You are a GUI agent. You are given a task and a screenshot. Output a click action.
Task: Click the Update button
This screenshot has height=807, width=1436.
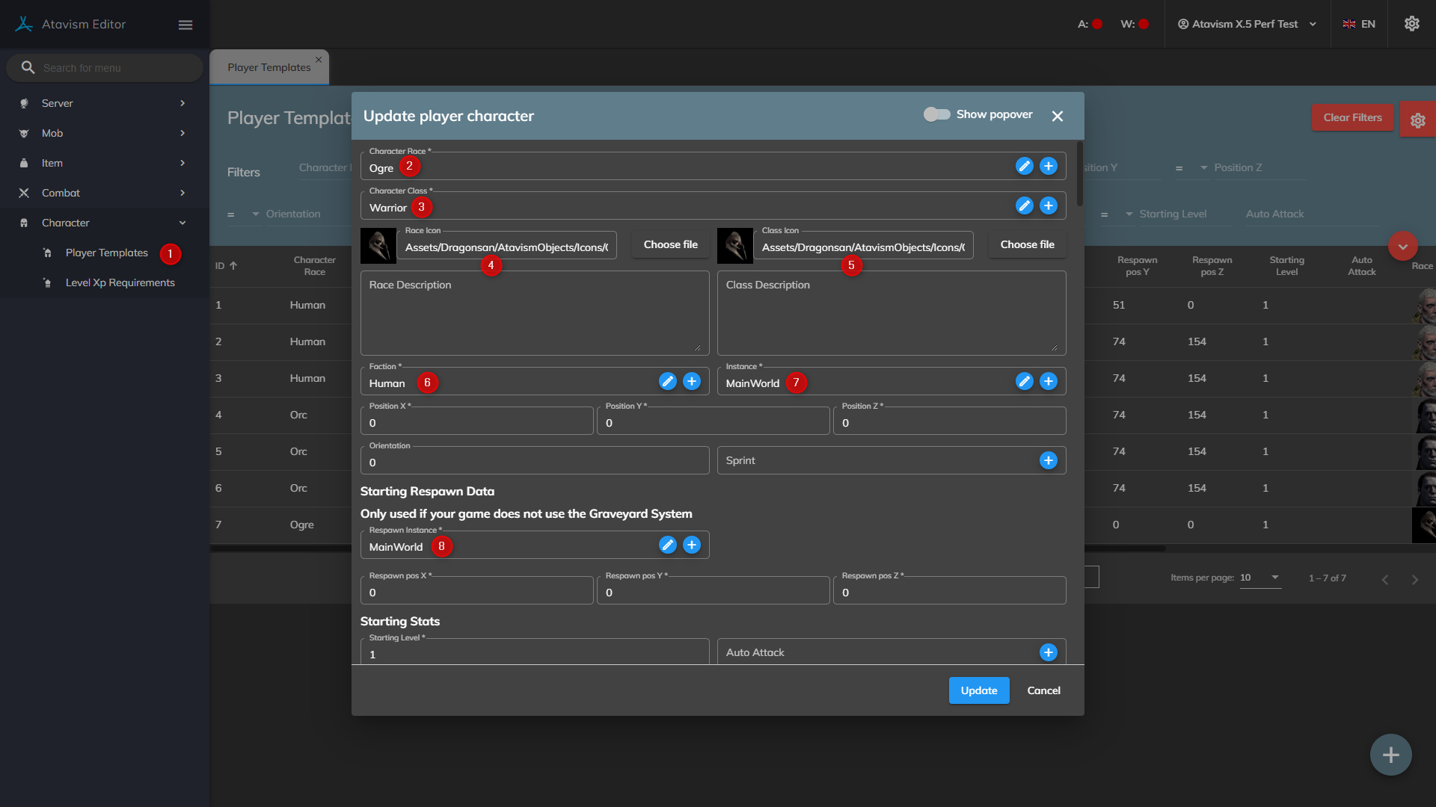[x=978, y=690]
